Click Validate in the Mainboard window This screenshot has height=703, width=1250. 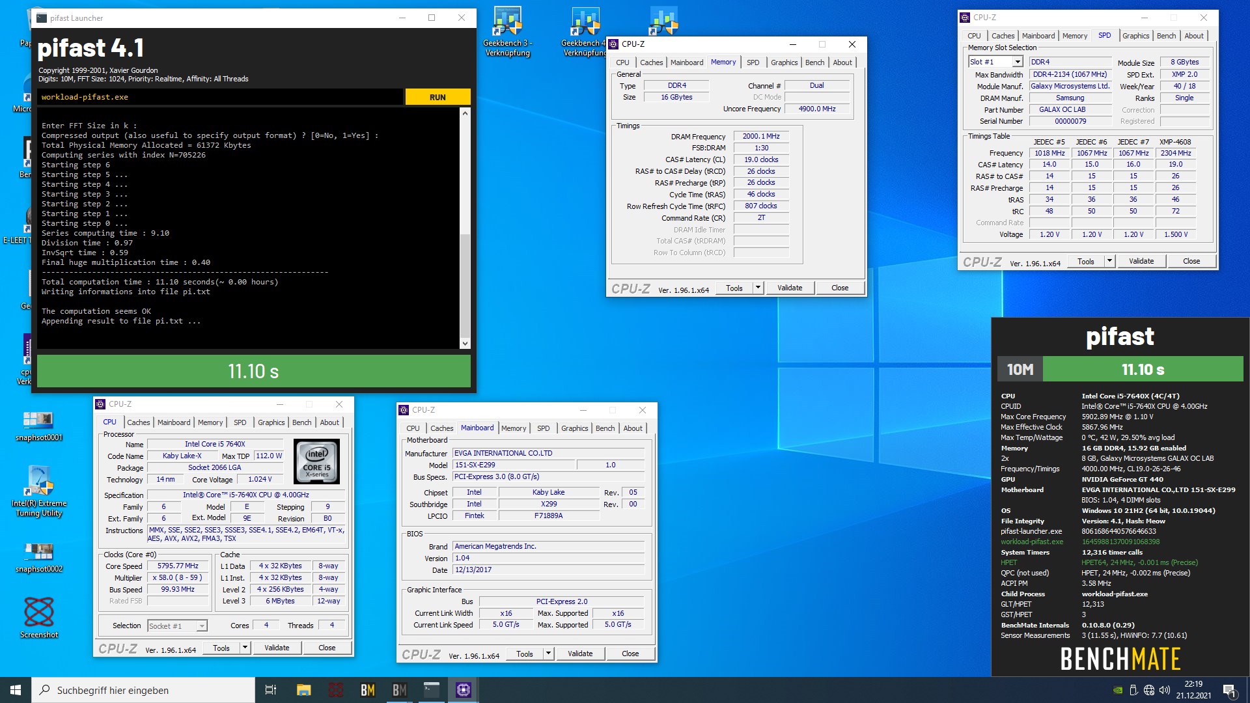click(580, 654)
